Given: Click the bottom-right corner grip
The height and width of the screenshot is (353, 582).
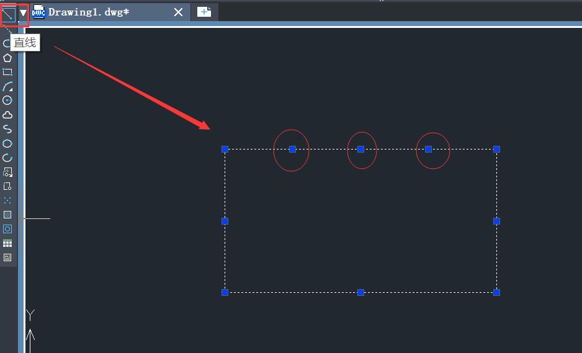Looking at the screenshot, I should (496, 292).
